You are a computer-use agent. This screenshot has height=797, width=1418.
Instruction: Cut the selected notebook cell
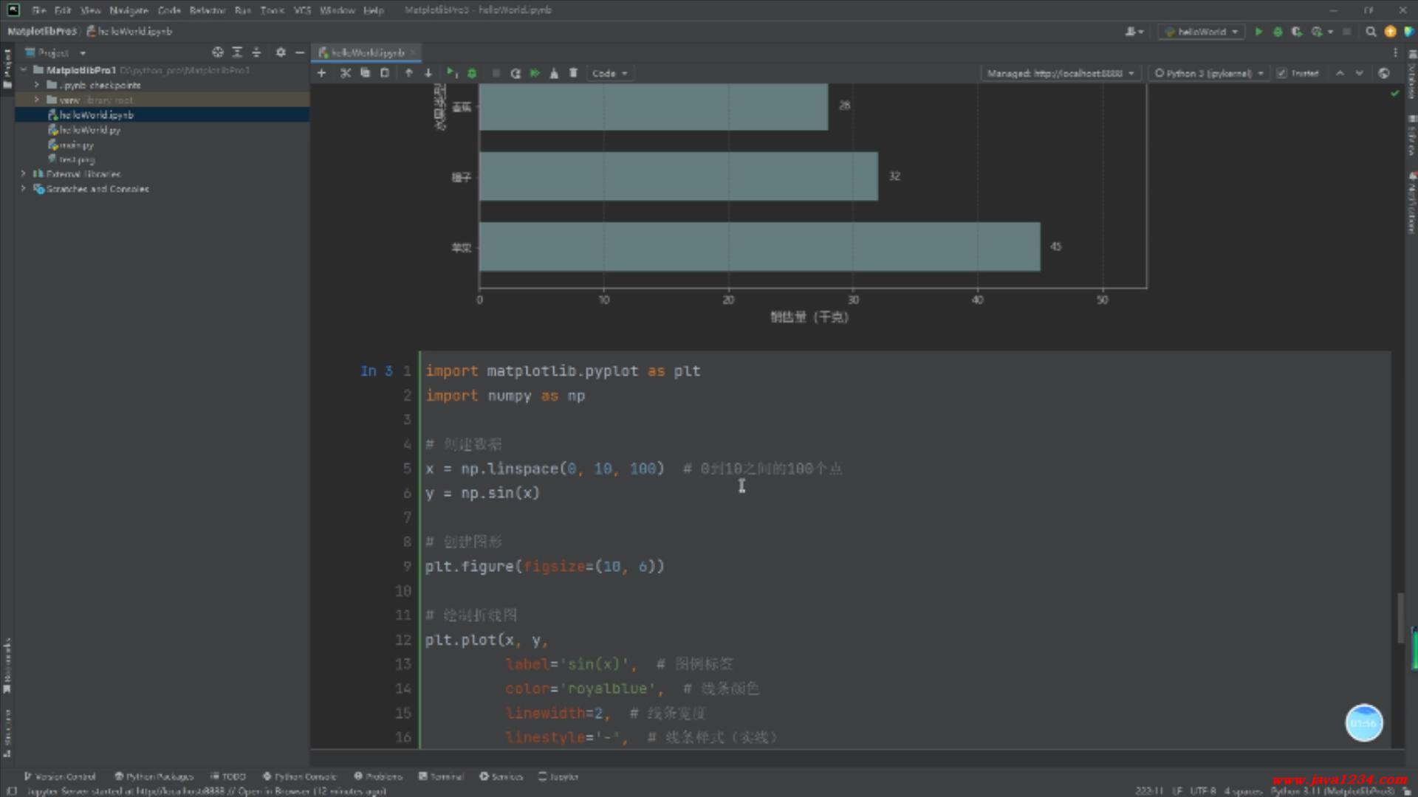(345, 73)
